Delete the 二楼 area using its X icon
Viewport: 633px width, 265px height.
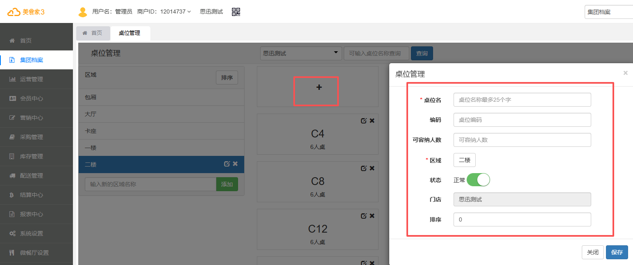235,164
